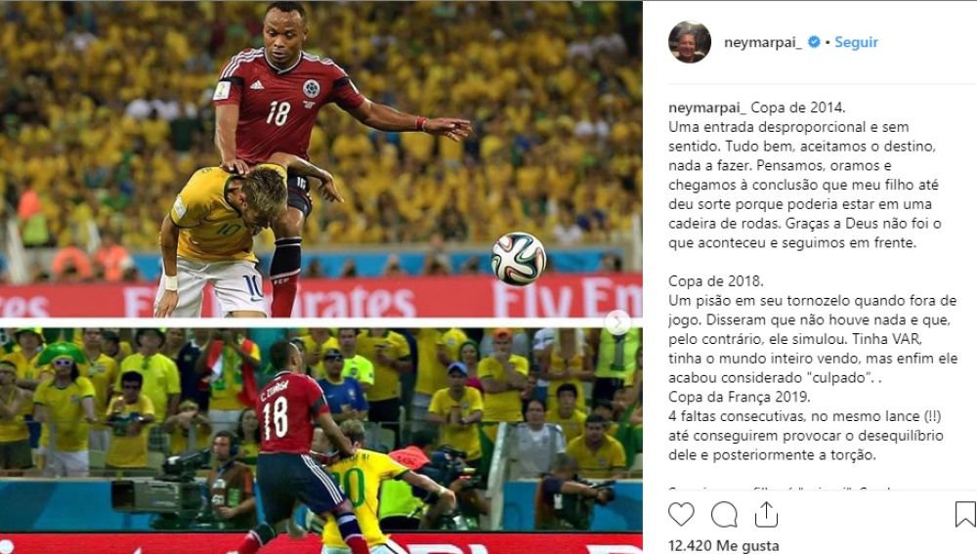
Task: Click the neymarpai_ username at the caption start
Action: click(x=707, y=107)
